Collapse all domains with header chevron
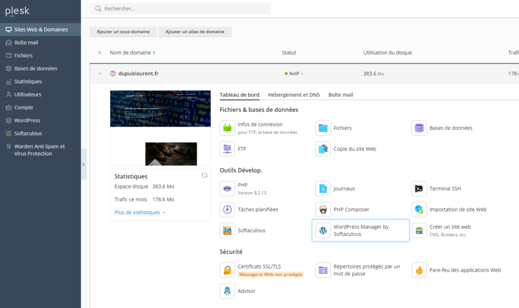This screenshot has height=308, width=519. tap(99, 53)
